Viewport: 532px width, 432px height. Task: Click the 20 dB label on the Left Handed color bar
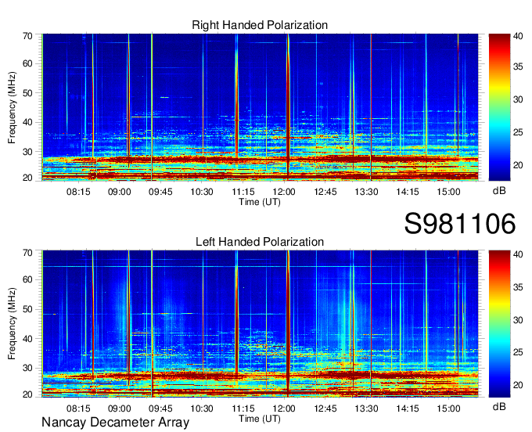[x=518, y=385]
